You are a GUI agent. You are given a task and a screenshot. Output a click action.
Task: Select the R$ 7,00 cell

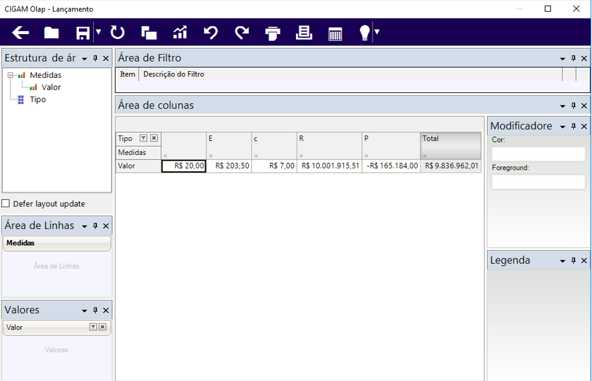pos(274,166)
